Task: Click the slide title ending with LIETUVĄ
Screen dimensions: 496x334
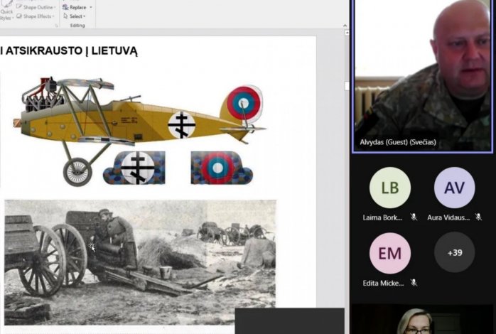Action: tap(71, 50)
